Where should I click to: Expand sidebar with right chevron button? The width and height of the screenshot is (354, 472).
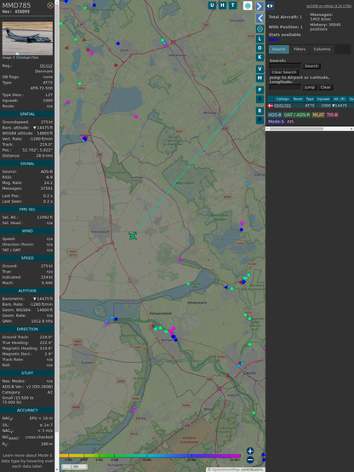[260, 6]
